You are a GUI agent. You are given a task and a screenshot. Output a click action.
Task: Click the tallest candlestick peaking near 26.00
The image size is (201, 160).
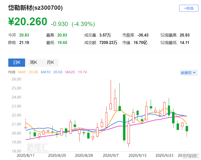(111, 106)
